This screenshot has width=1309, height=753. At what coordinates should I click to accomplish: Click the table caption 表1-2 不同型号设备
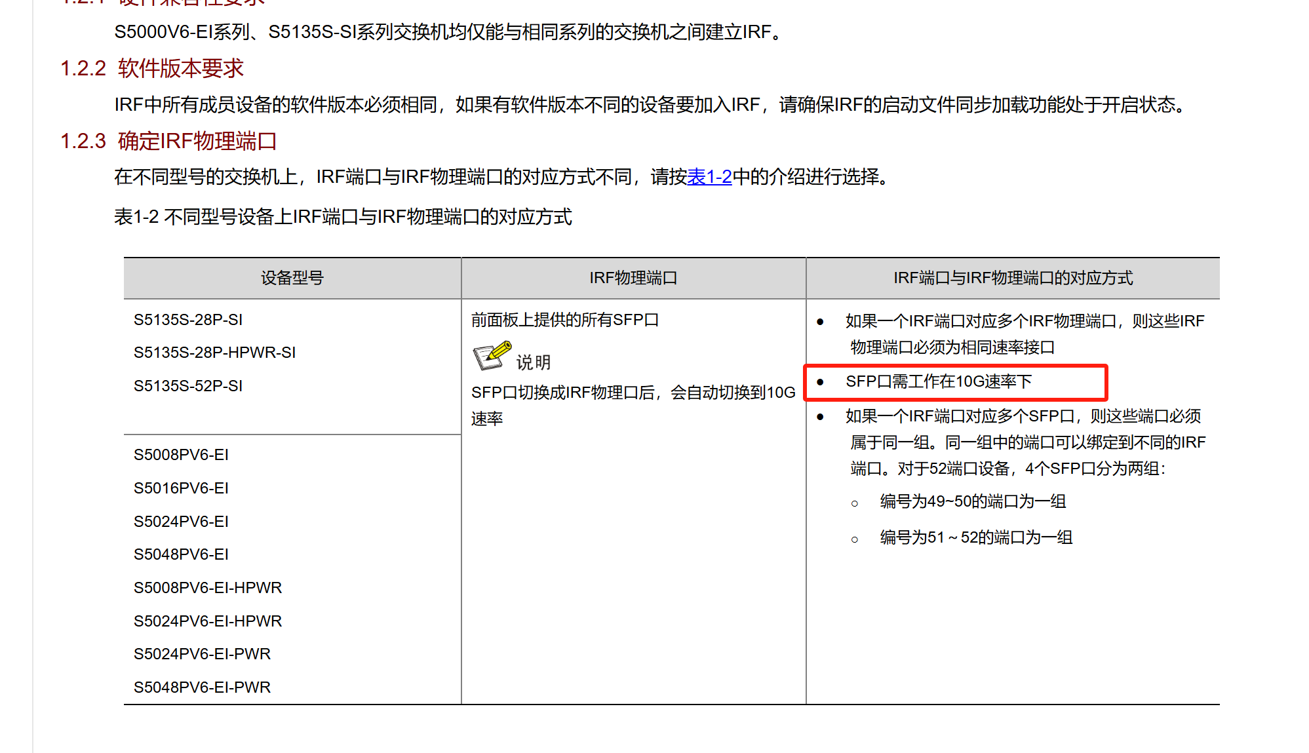342,217
